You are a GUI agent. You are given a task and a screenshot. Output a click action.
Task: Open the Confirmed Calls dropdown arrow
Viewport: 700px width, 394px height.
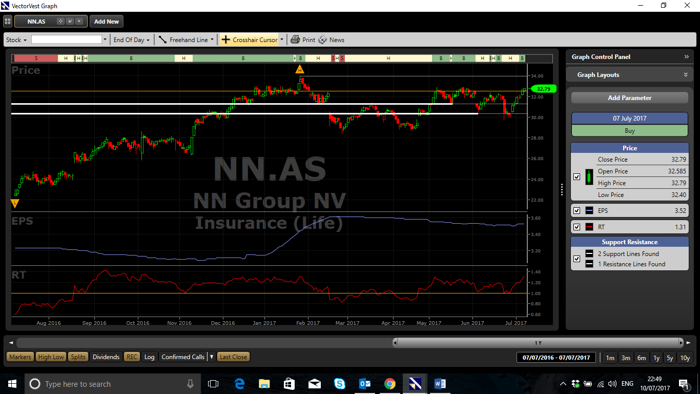[x=212, y=357]
